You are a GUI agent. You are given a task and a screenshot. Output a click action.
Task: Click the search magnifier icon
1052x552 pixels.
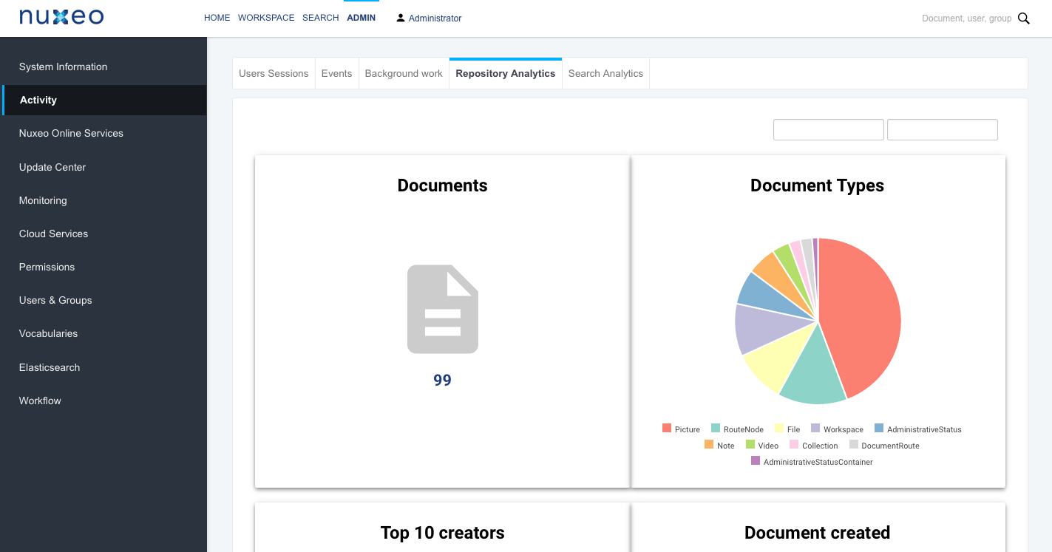point(1024,18)
